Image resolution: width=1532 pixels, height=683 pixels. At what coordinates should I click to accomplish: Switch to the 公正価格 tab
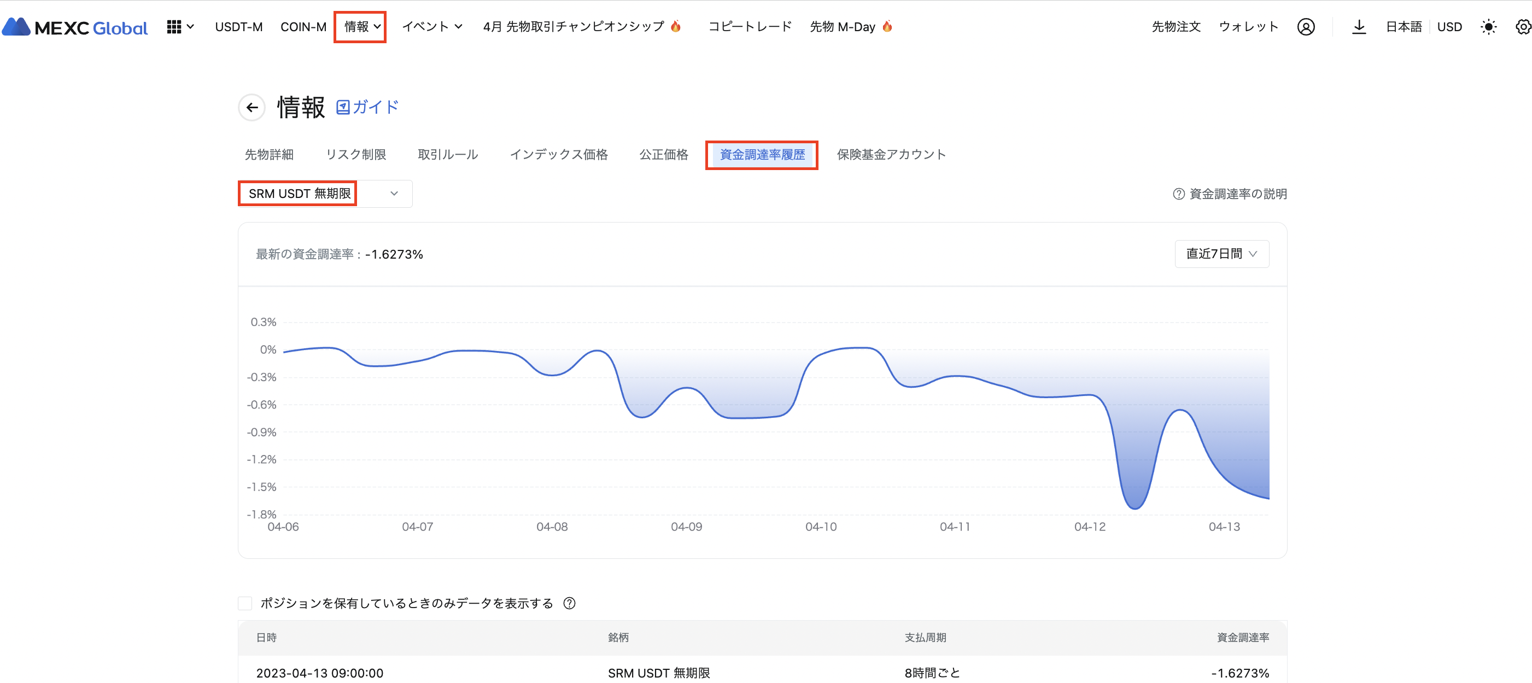point(663,155)
